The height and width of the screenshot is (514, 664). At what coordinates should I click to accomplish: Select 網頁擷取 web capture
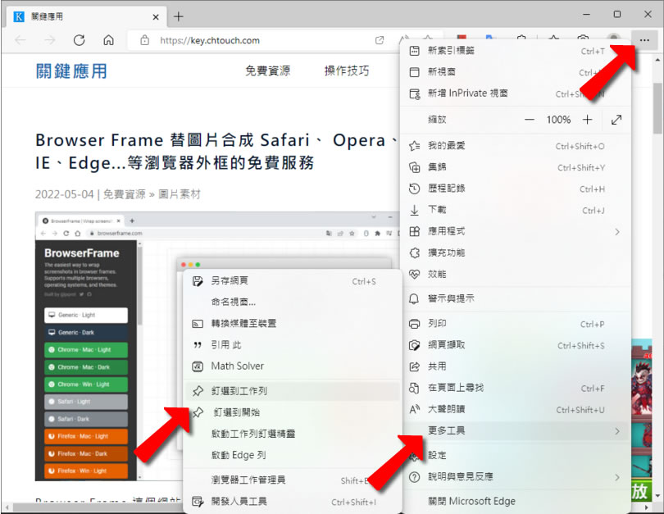(x=515, y=345)
